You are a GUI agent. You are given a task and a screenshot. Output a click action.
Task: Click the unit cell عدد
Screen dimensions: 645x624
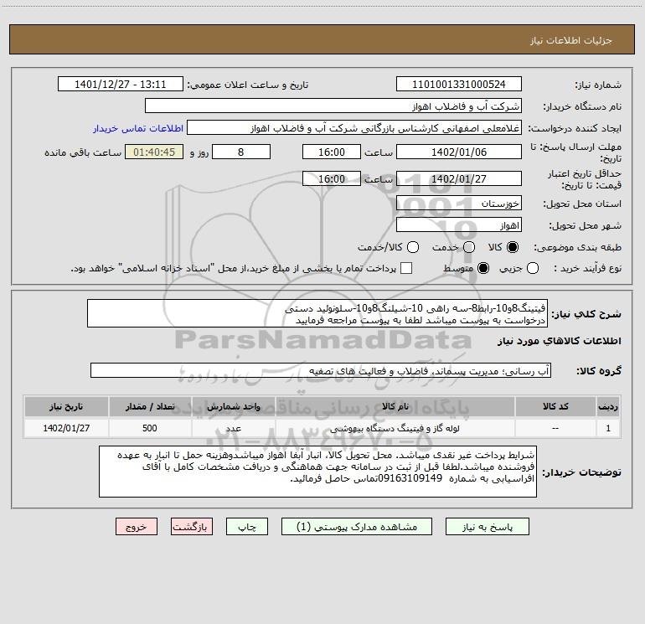tap(233, 428)
